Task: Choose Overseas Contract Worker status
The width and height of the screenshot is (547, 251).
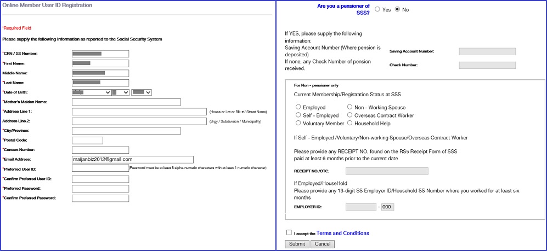Action: [x=349, y=115]
